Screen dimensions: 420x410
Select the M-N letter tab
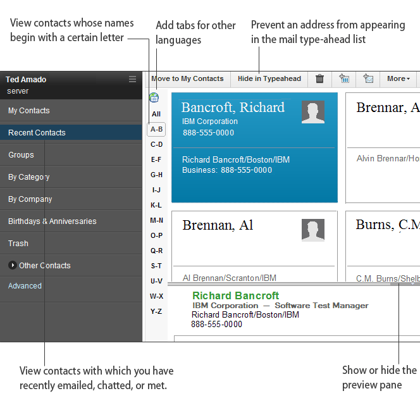[x=156, y=220]
